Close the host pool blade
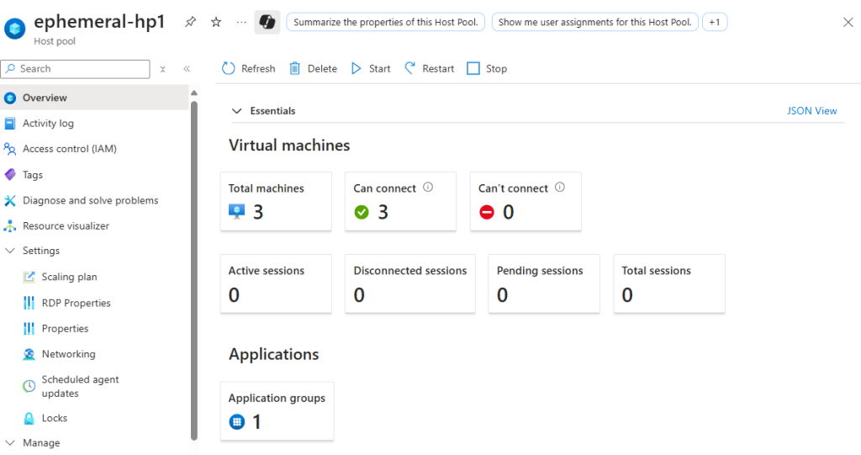 848,22
